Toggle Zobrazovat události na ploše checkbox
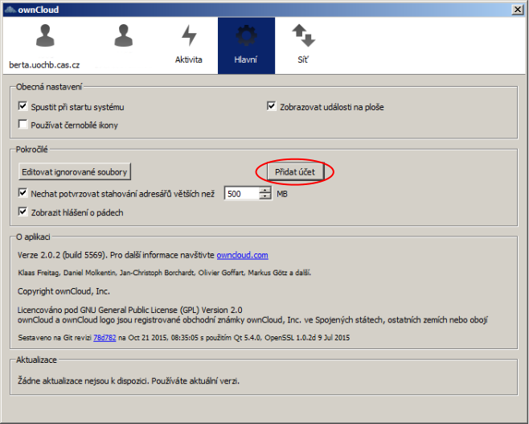The width and height of the screenshot is (529, 424). [272, 106]
